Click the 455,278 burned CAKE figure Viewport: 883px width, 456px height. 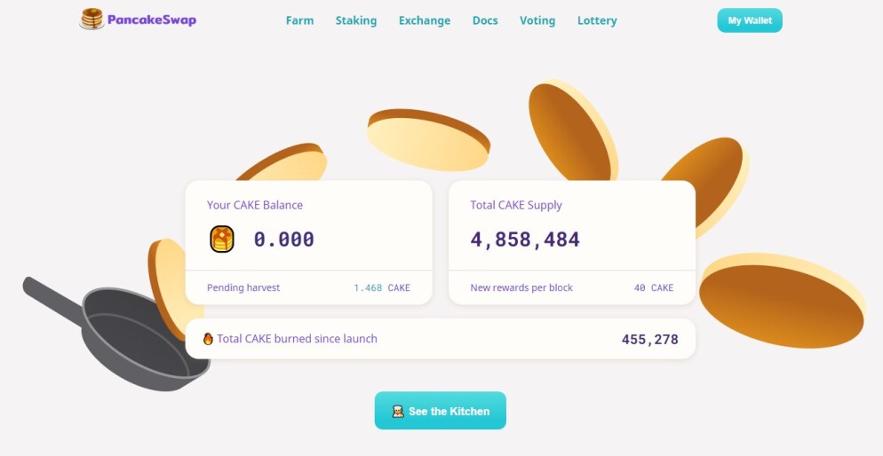click(x=650, y=339)
